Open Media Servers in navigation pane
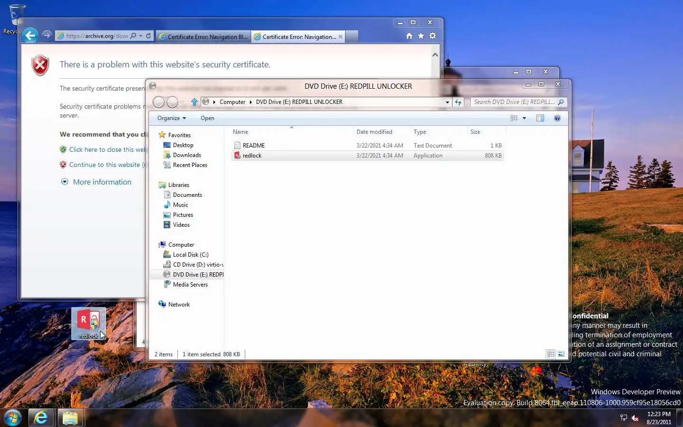This screenshot has width=683, height=427. [190, 285]
